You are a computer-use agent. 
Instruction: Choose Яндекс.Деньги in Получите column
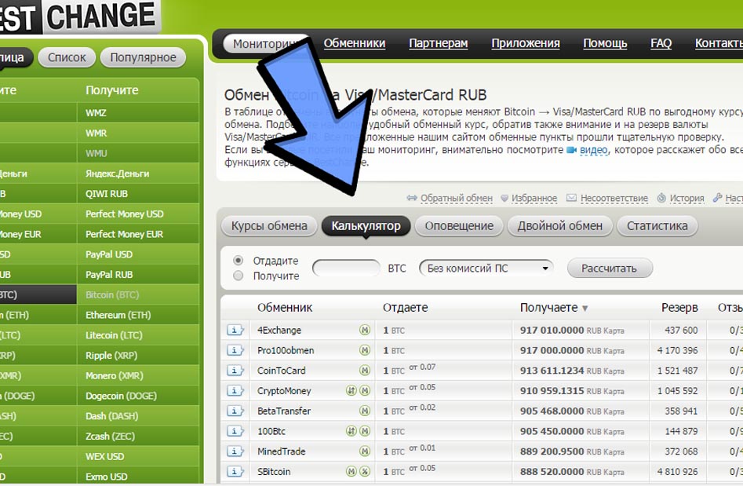pos(138,174)
